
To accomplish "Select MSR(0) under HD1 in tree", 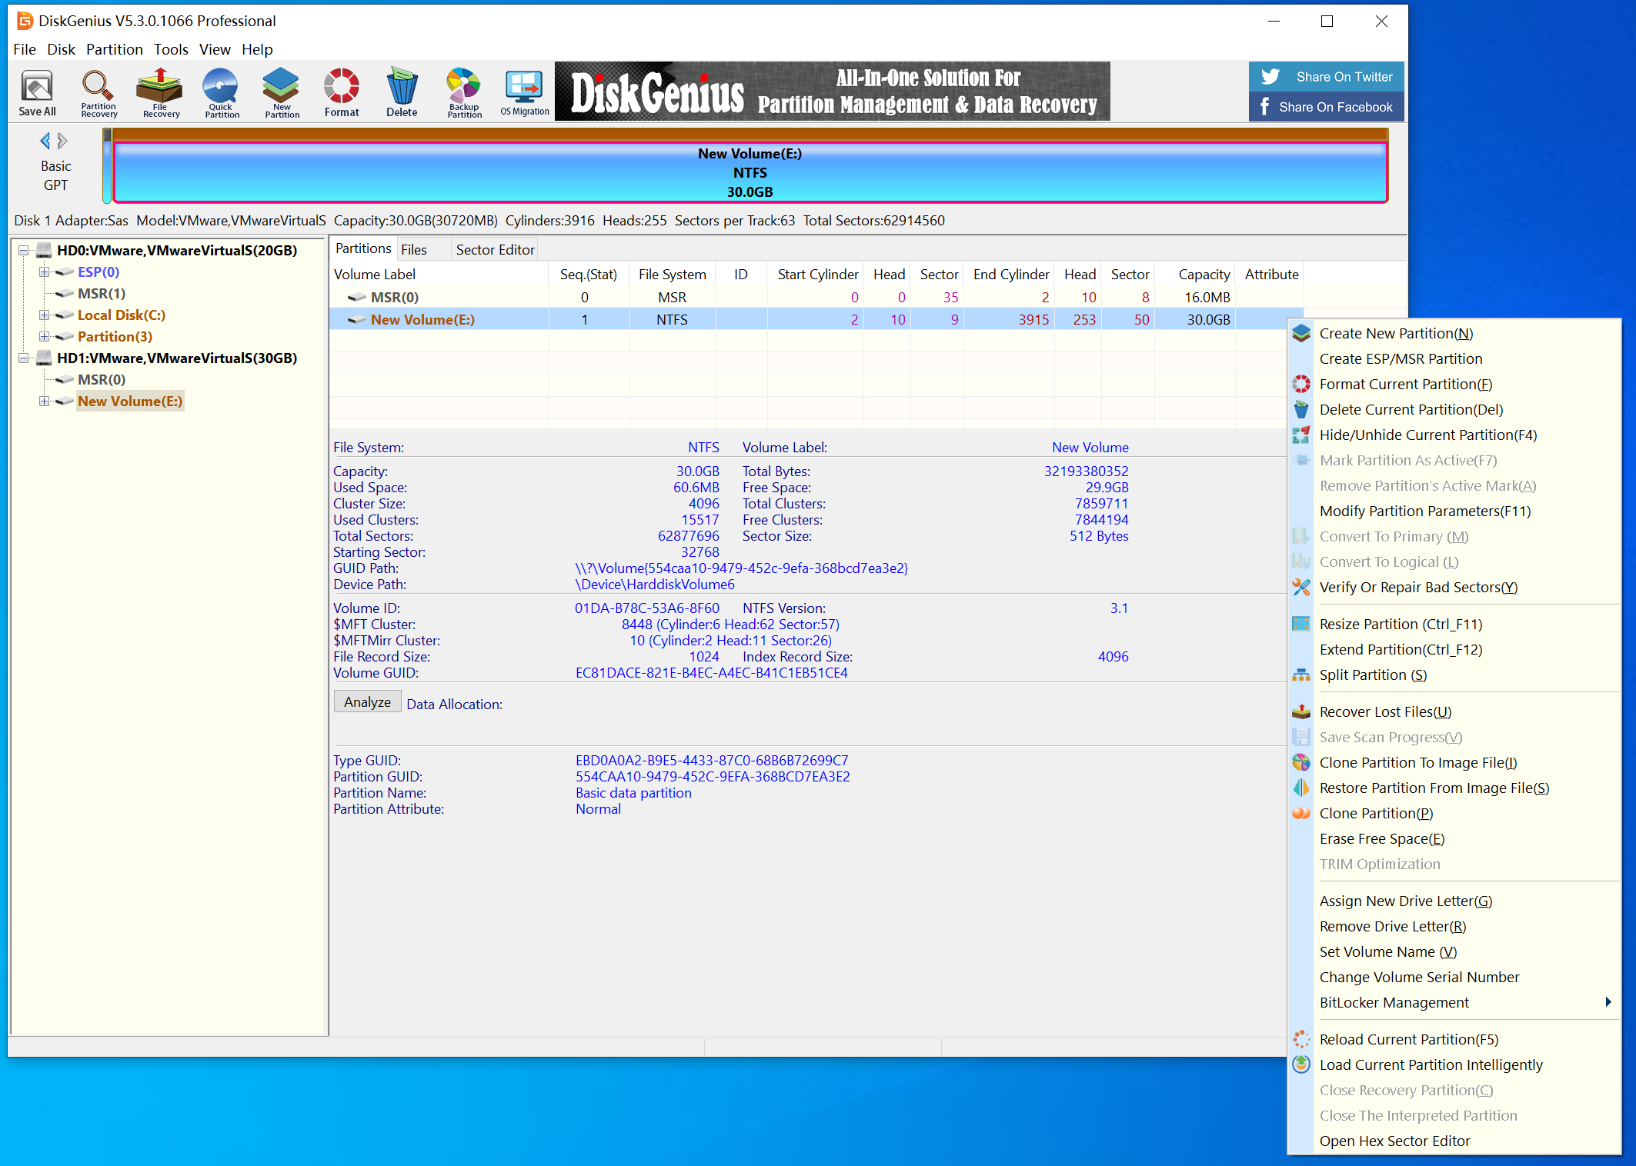I will (x=101, y=380).
